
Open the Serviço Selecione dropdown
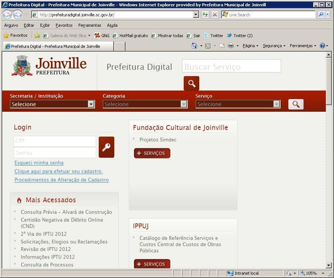point(238,104)
